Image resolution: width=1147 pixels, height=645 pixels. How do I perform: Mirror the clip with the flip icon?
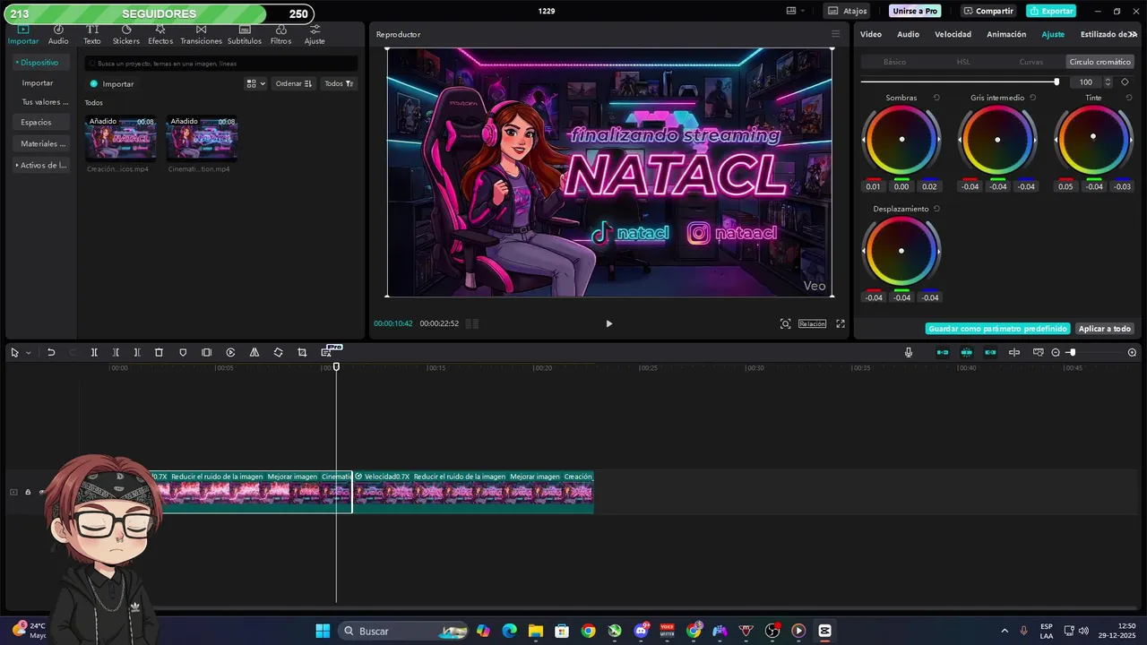tap(254, 353)
